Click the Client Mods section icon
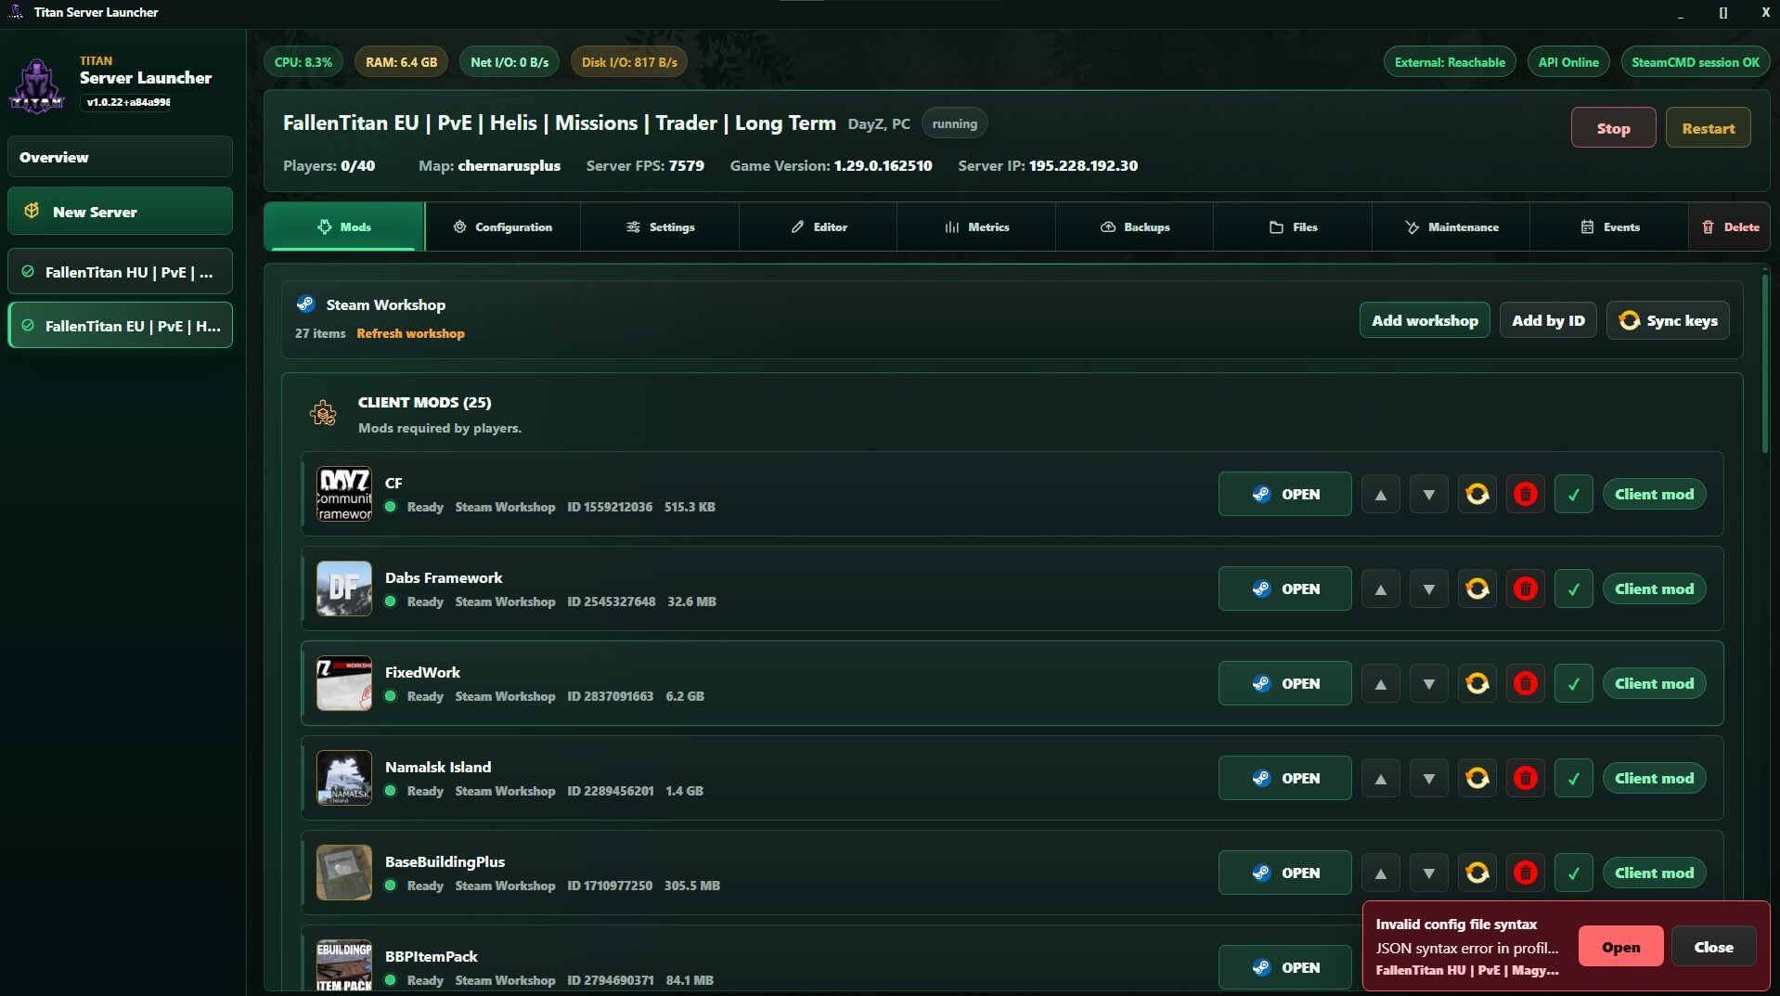 (323, 413)
